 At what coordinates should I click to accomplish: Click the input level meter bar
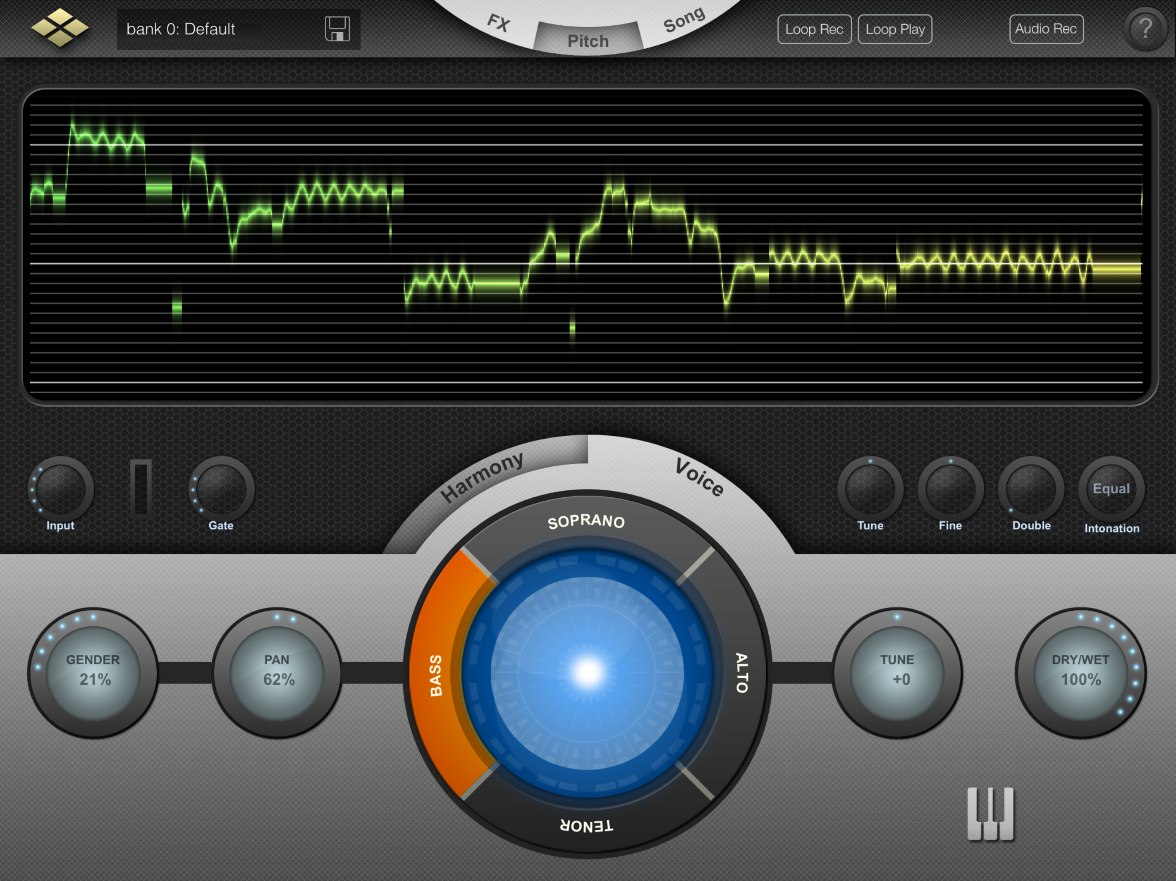click(x=141, y=488)
